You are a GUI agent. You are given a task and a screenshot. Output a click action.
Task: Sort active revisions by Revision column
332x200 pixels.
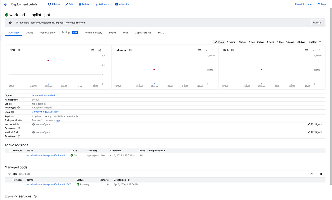coord(15,151)
